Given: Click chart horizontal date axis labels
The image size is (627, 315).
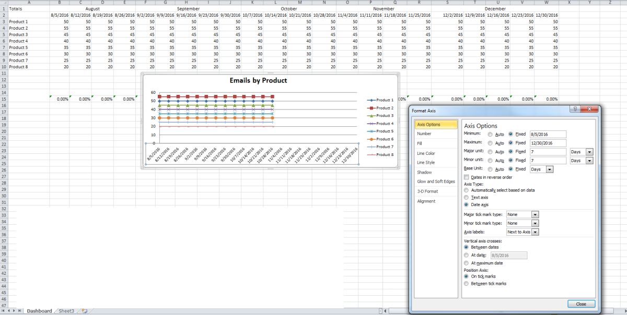Looking at the screenshot, I should click(x=252, y=153).
